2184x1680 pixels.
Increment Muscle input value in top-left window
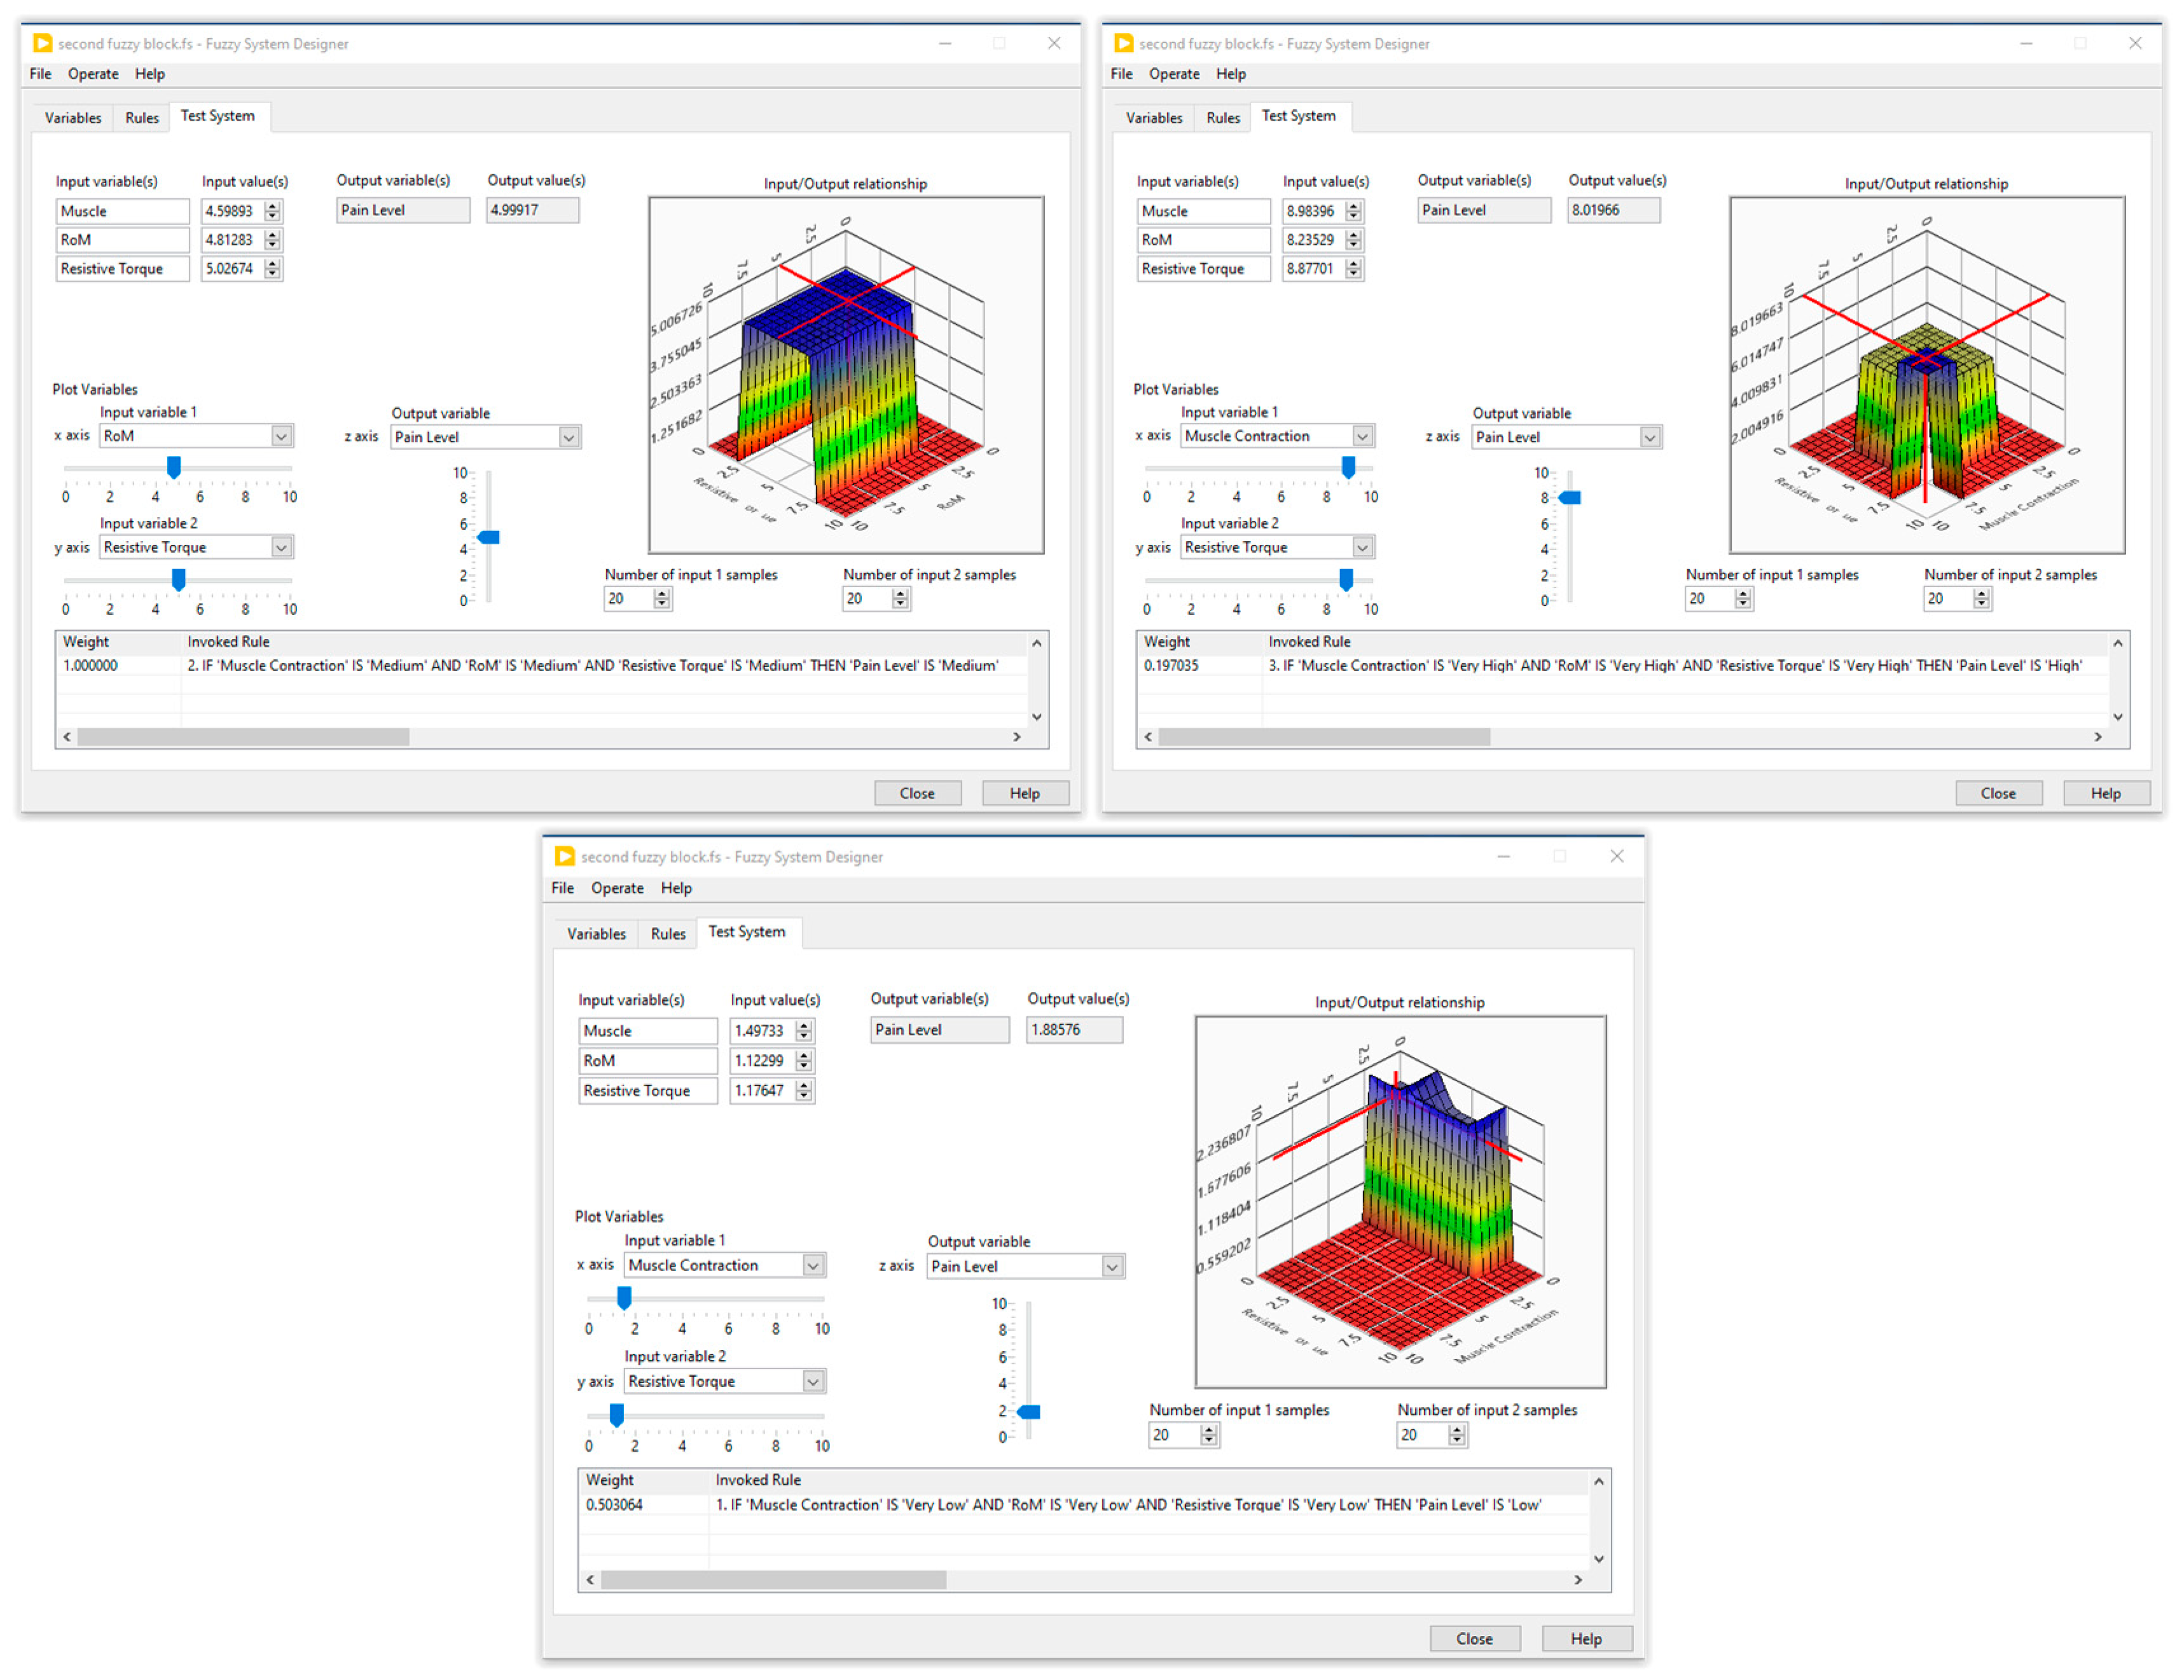coord(273,206)
